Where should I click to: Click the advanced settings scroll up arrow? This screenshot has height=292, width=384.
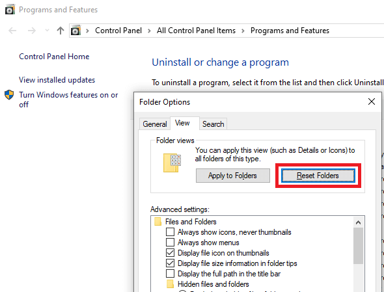pos(358,222)
